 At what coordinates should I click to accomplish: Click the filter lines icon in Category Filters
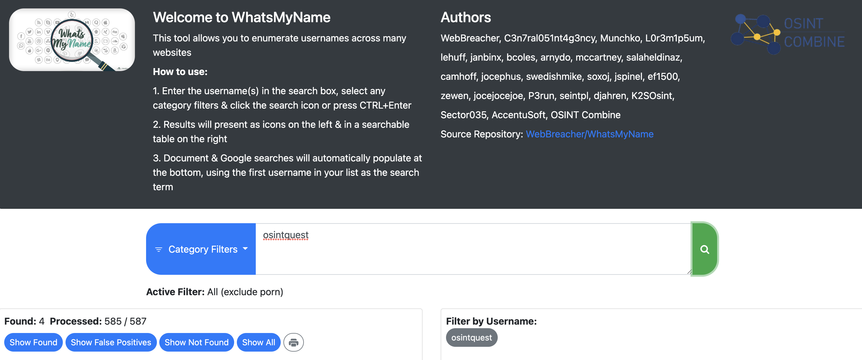click(159, 250)
